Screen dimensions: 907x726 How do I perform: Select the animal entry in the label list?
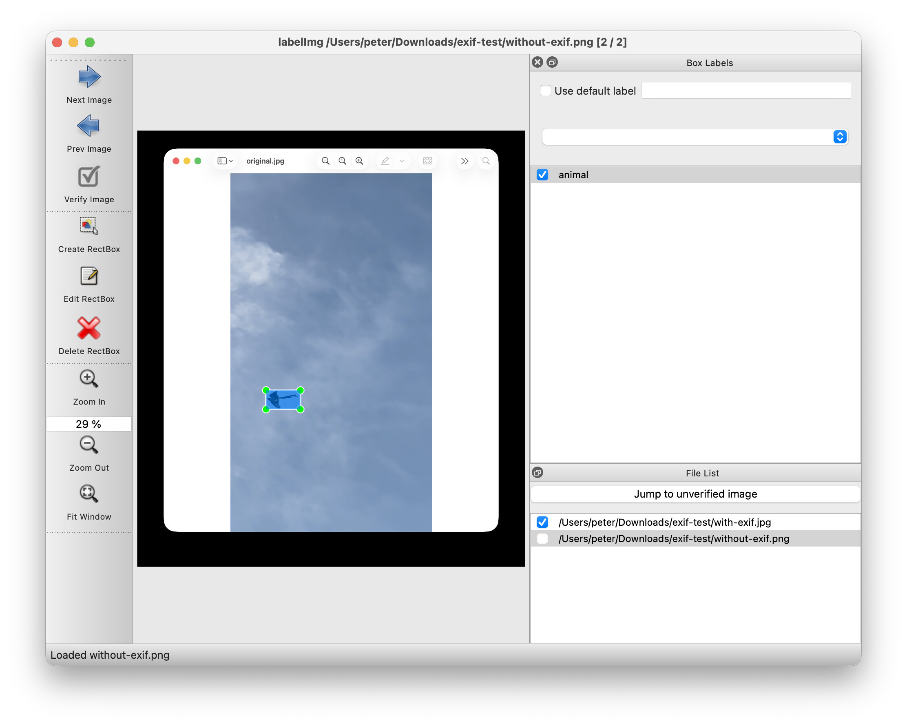[x=573, y=175]
